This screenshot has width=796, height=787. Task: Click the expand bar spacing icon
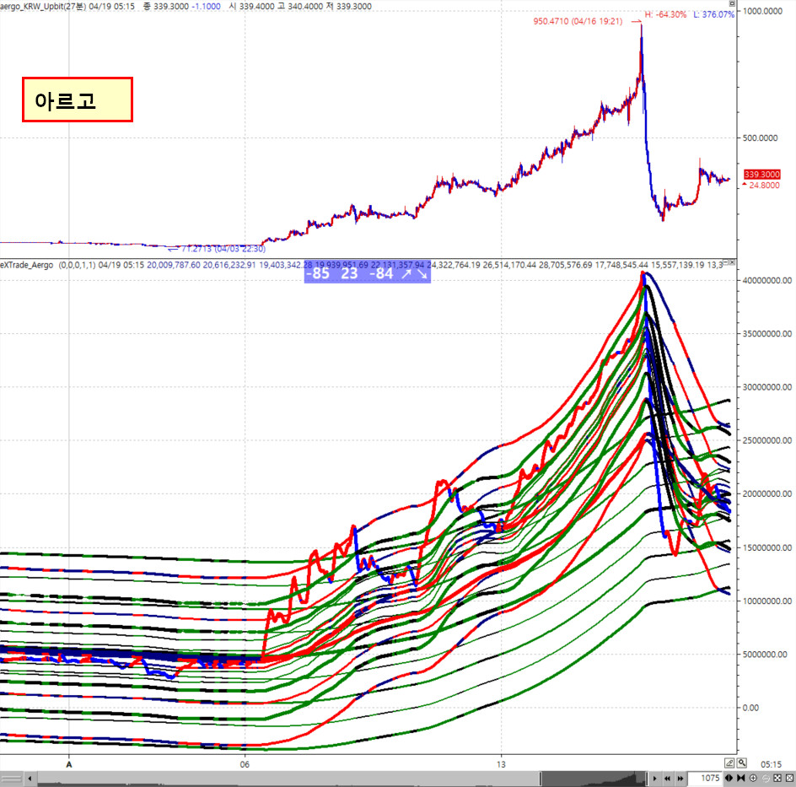click(x=729, y=778)
